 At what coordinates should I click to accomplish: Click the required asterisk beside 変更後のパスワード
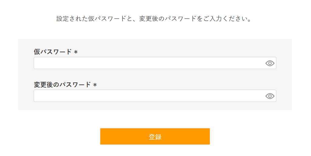coord(95,85)
